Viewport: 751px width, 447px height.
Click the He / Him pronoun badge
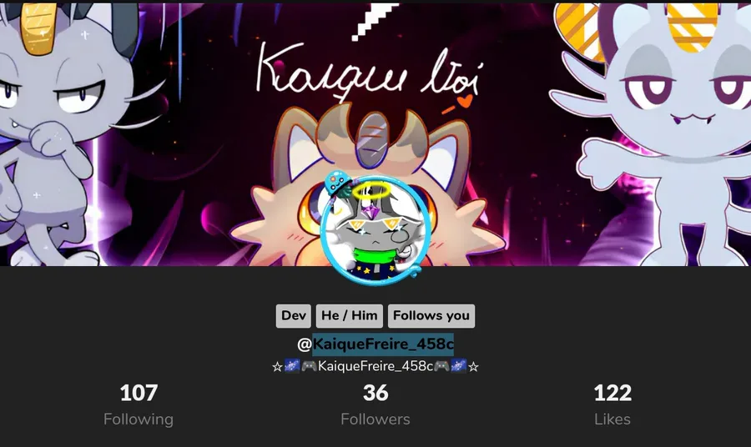coord(349,316)
